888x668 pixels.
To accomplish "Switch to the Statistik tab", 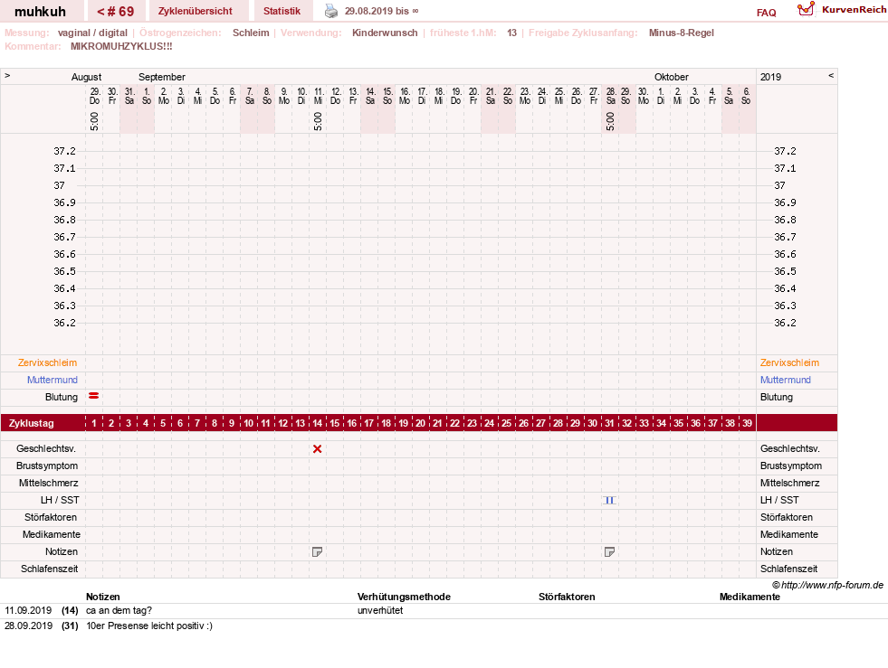I will coord(282,12).
